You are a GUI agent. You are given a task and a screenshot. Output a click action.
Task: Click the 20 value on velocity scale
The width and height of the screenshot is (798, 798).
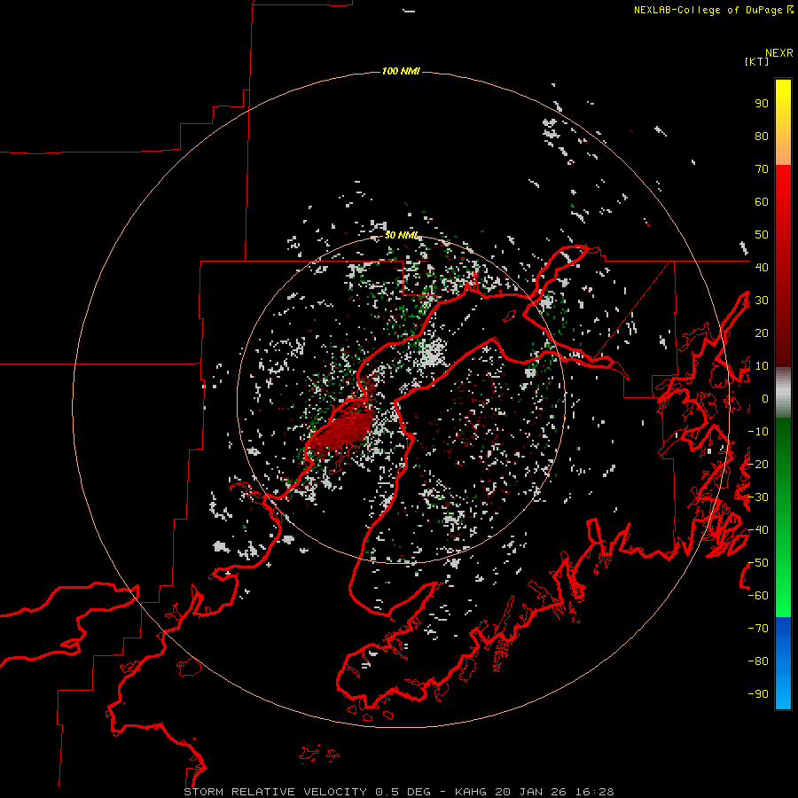(x=762, y=332)
